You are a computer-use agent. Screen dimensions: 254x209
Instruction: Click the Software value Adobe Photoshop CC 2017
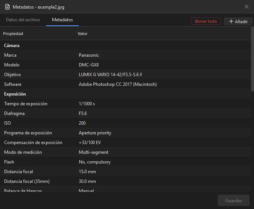[118, 84]
